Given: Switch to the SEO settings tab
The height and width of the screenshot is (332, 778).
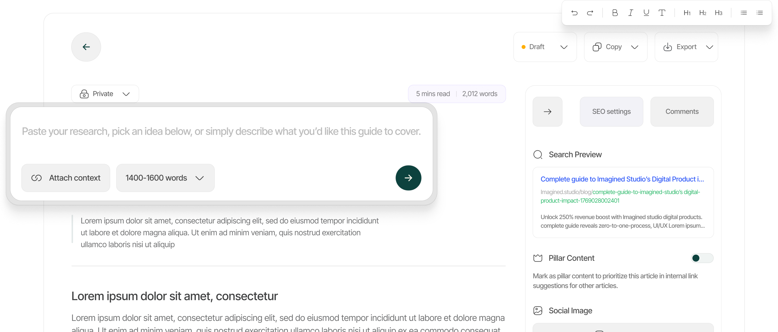Looking at the screenshot, I should [x=611, y=112].
